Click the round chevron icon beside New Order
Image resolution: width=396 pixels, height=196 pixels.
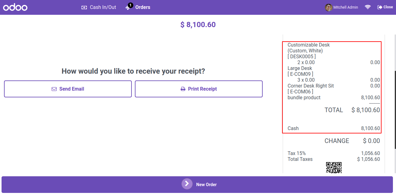pos(187,184)
